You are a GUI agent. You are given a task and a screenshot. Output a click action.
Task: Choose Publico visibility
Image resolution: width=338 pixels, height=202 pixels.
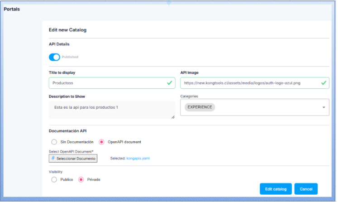[54, 179]
